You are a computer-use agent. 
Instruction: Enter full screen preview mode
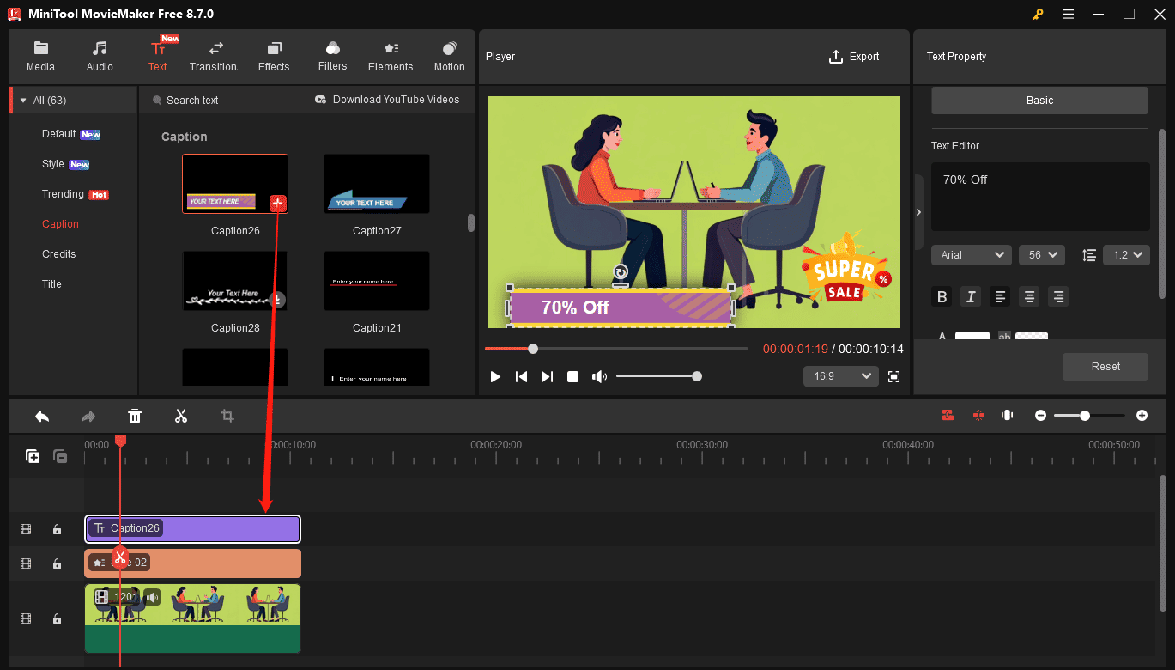[x=894, y=376]
